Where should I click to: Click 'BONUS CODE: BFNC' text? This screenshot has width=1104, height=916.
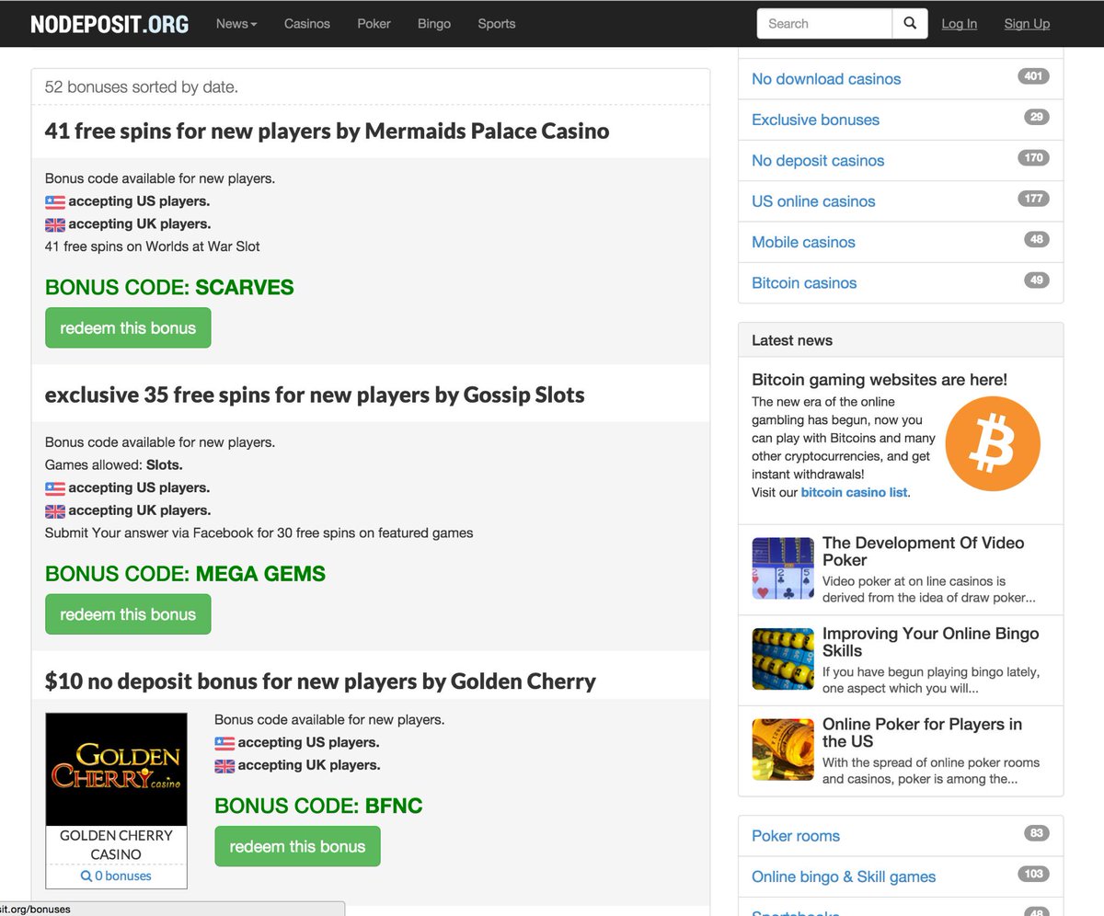[318, 807]
